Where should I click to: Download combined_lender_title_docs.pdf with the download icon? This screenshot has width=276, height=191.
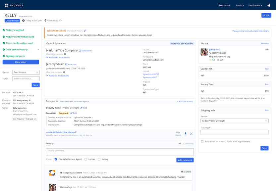point(185,134)
